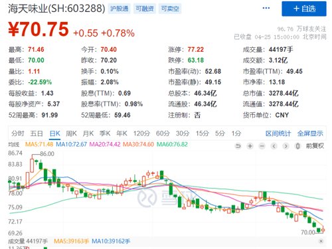
Task: Open the 1分 interval chart
Action: point(236,133)
